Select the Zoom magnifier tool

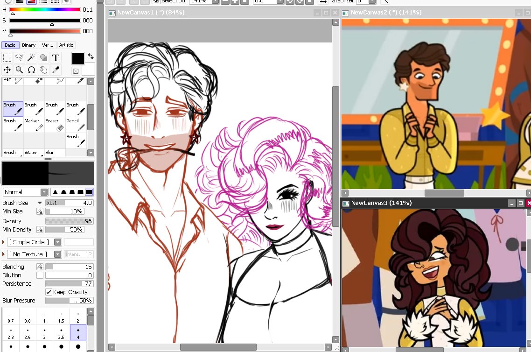coord(19,70)
